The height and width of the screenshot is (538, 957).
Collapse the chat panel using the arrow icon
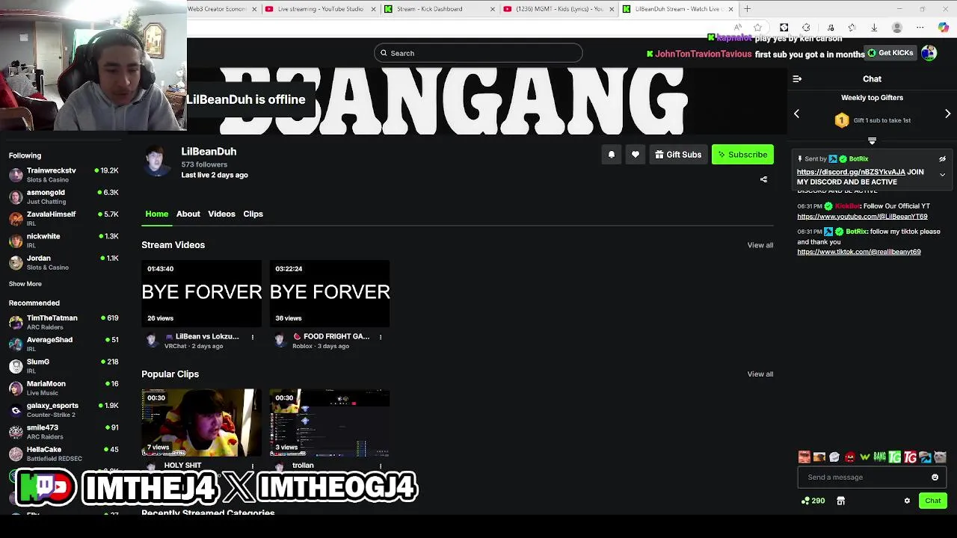pos(797,78)
